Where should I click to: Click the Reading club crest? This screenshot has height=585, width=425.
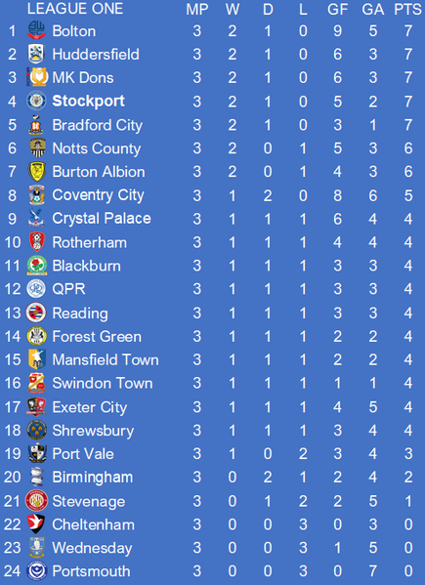click(36, 313)
